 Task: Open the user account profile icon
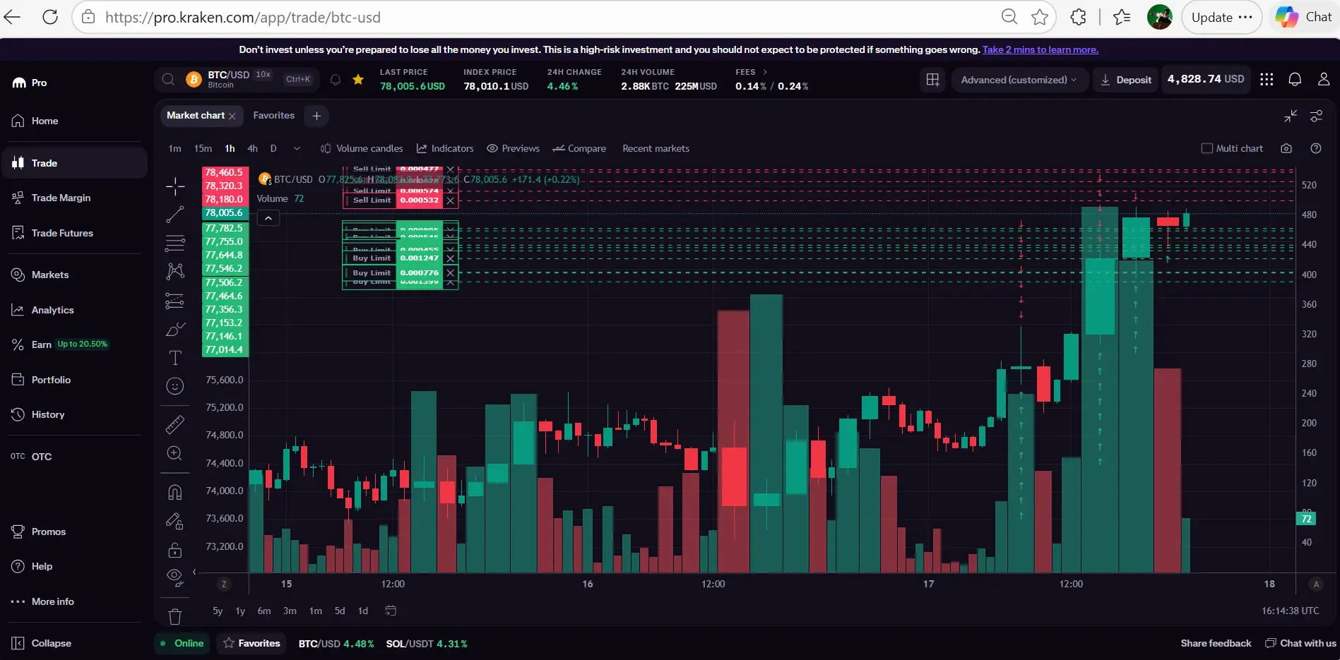(x=1324, y=79)
